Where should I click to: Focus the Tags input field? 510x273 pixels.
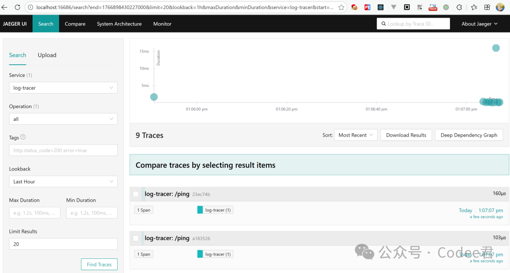(x=63, y=150)
